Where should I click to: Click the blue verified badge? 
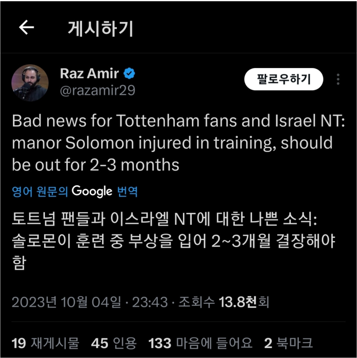[x=129, y=73]
